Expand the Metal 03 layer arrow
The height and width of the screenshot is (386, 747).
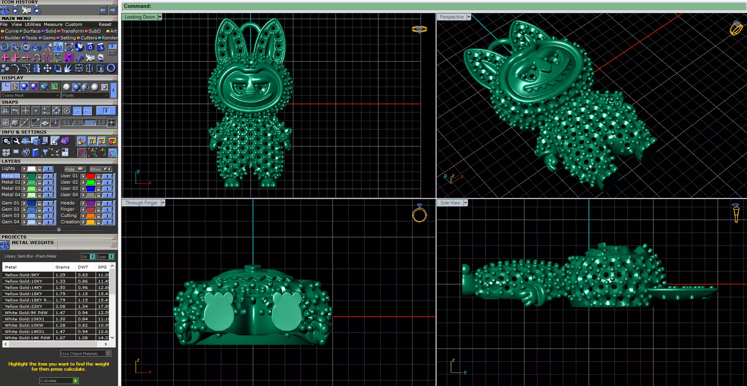(24, 189)
